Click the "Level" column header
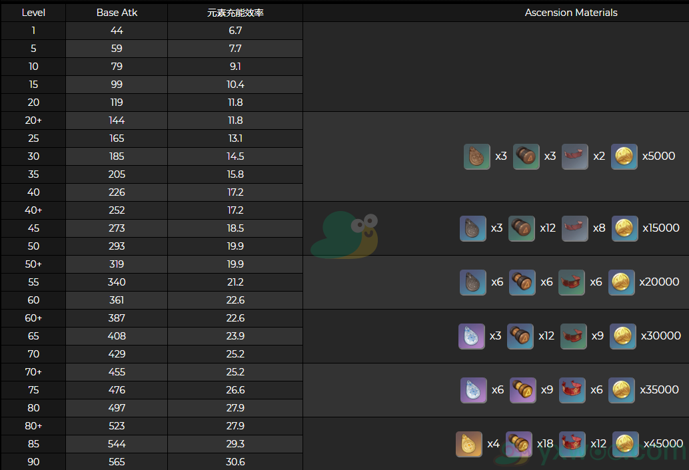Image resolution: width=689 pixels, height=470 pixels. pyautogui.click(x=33, y=13)
